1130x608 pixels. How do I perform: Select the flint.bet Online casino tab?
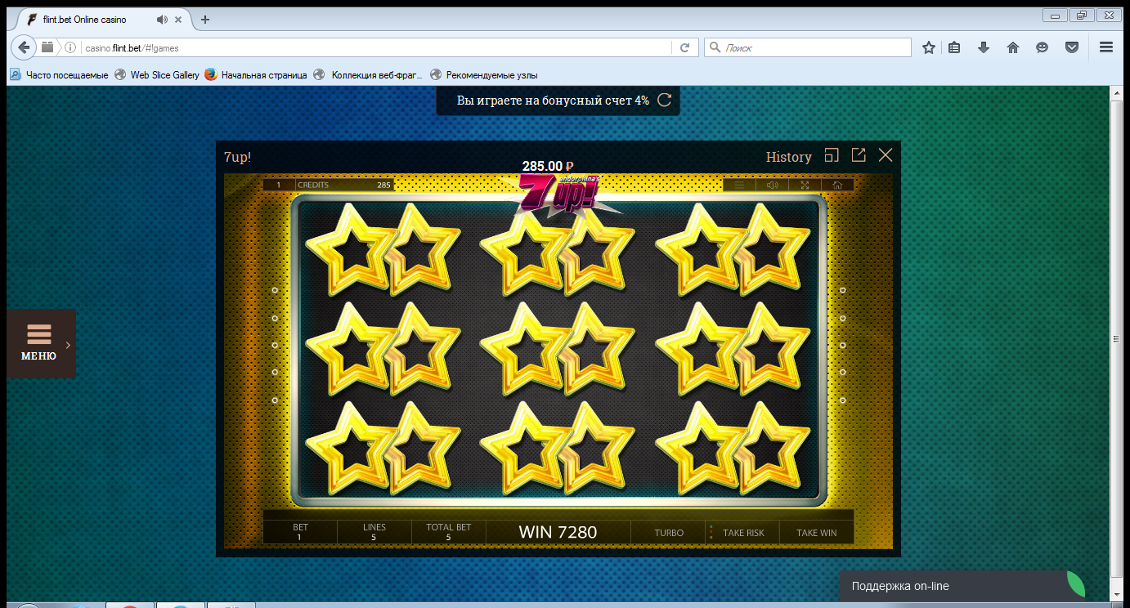[106, 20]
